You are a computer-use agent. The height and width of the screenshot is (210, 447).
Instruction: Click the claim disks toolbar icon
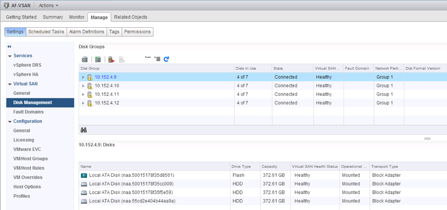click(x=85, y=59)
